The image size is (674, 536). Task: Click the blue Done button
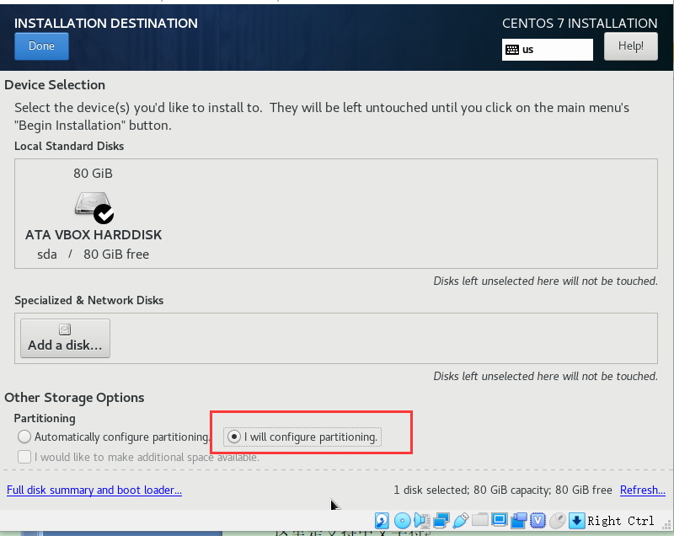41,46
